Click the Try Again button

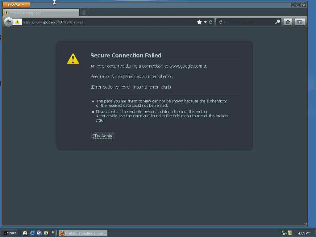(103, 136)
